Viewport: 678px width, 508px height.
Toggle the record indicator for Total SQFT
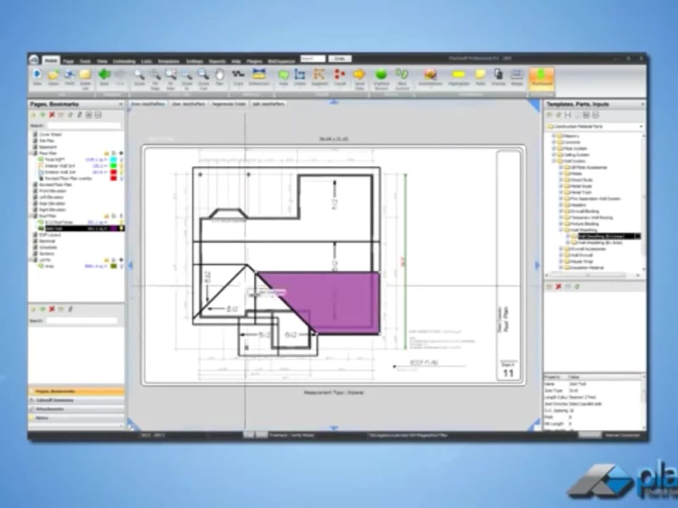coord(122,160)
